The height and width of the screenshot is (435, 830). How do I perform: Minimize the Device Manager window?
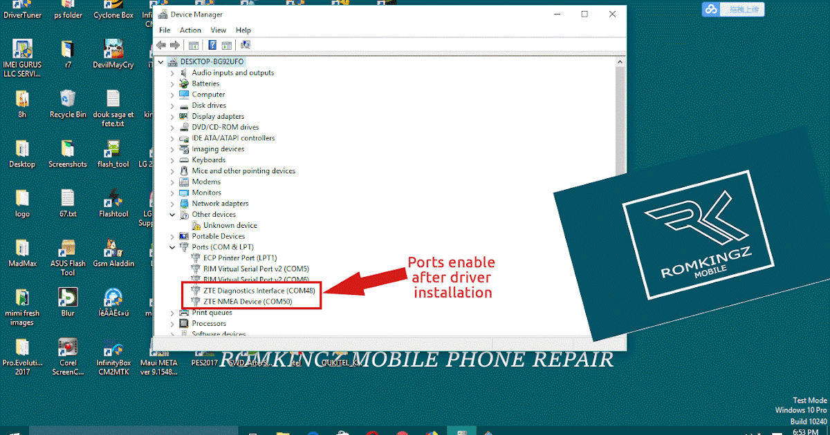click(x=557, y=14)
